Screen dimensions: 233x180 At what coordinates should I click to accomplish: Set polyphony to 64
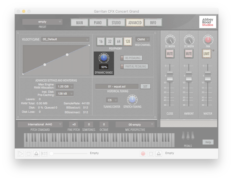point(119,41)
